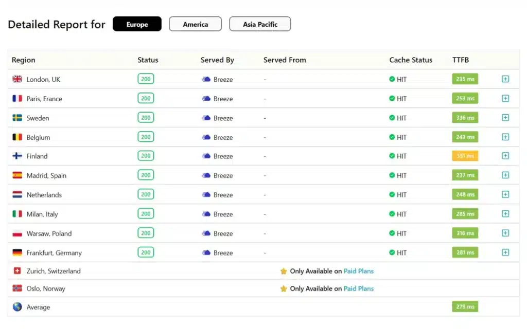This screenshot has width=527, height=329.
Task: Click the Norway flag icon
Action: [17, 288]
